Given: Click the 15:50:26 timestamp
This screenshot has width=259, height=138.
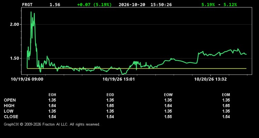Looking at the screenshot, I should coord(161,4).
